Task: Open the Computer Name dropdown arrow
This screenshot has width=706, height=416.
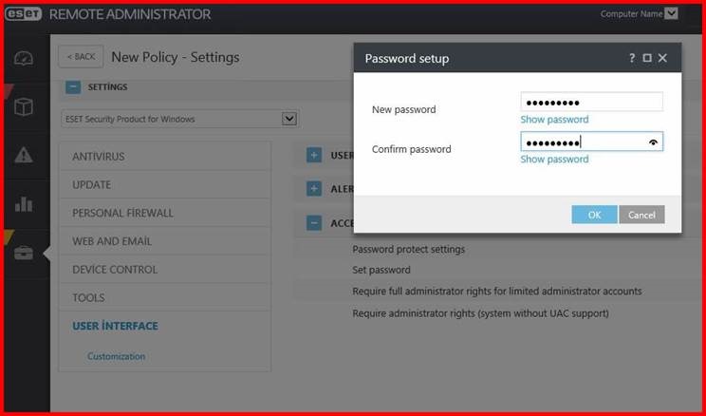Action: point(671,13)
